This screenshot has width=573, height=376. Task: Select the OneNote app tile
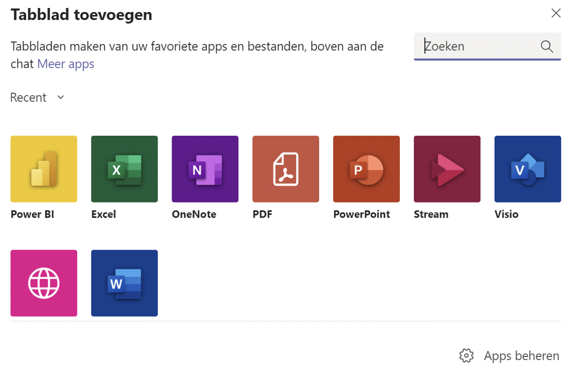coord(205,169)
